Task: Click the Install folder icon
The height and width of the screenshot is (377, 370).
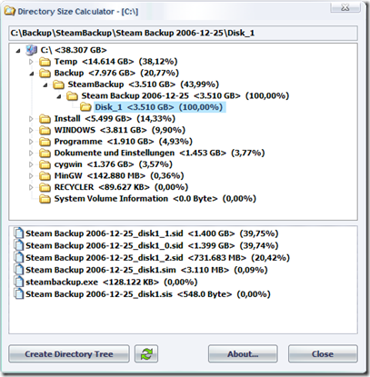Action: 45,119
